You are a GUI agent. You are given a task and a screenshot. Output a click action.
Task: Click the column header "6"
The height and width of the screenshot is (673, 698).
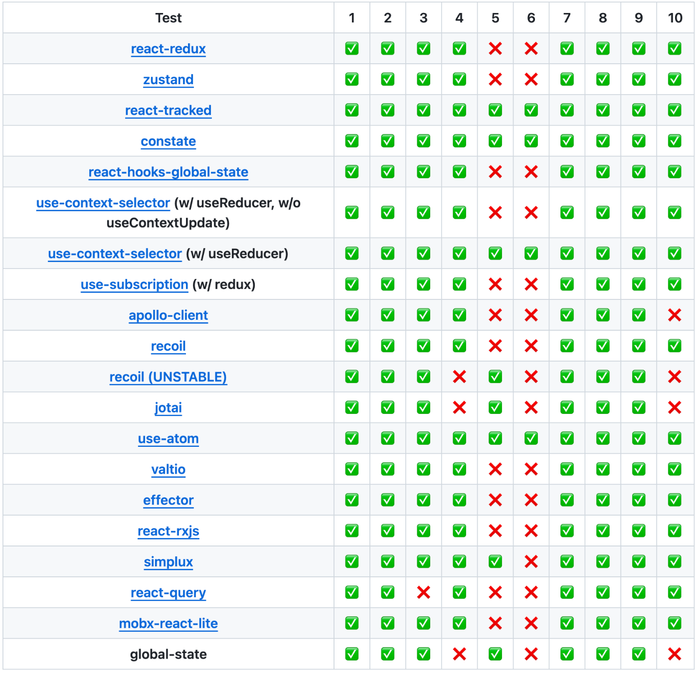pyautogui.click(x=531, y=18)
